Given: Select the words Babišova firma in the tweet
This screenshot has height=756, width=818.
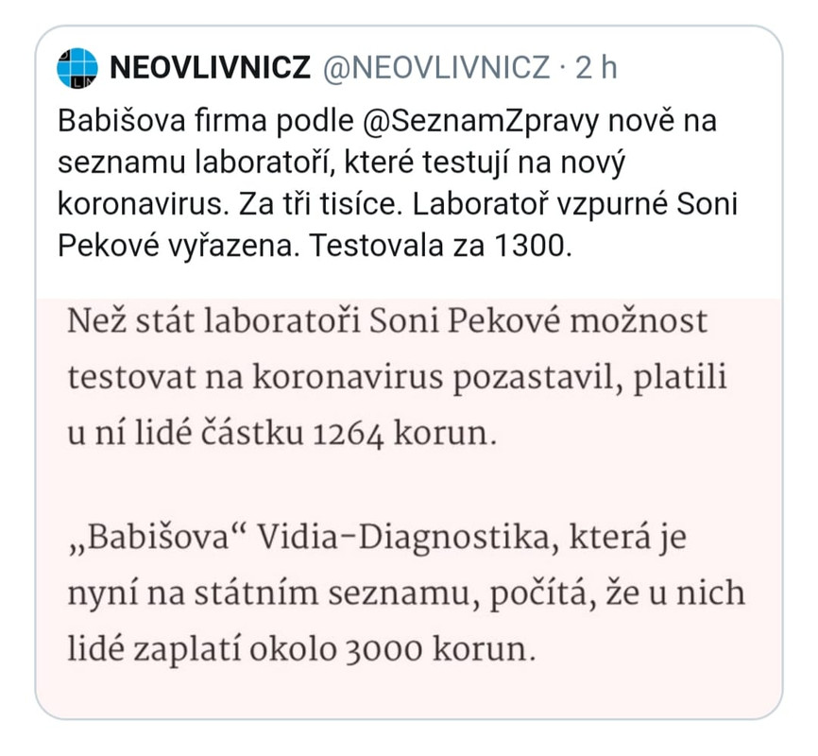Looking at the screenshot, I should pos(163,121).
